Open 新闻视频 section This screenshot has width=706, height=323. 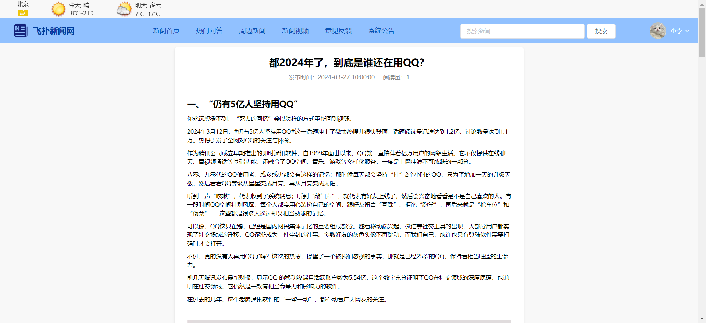tap(295, 31)
